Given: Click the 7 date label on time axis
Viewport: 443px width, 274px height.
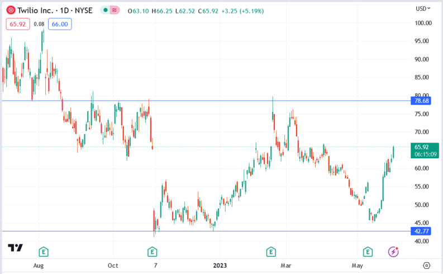Looking at the screenshot, I should click(155, 266).
